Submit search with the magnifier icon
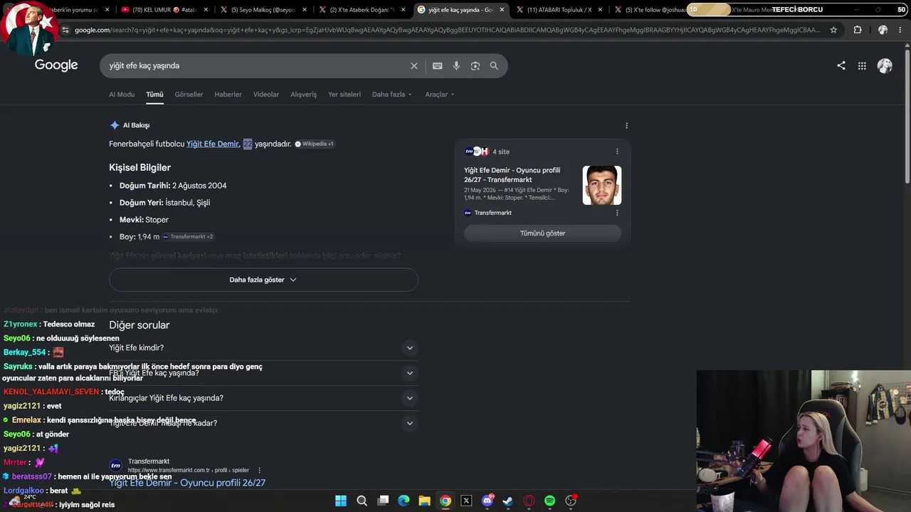Screen dimensions: 911x512 pyautogui.click(x=494, y=65)
